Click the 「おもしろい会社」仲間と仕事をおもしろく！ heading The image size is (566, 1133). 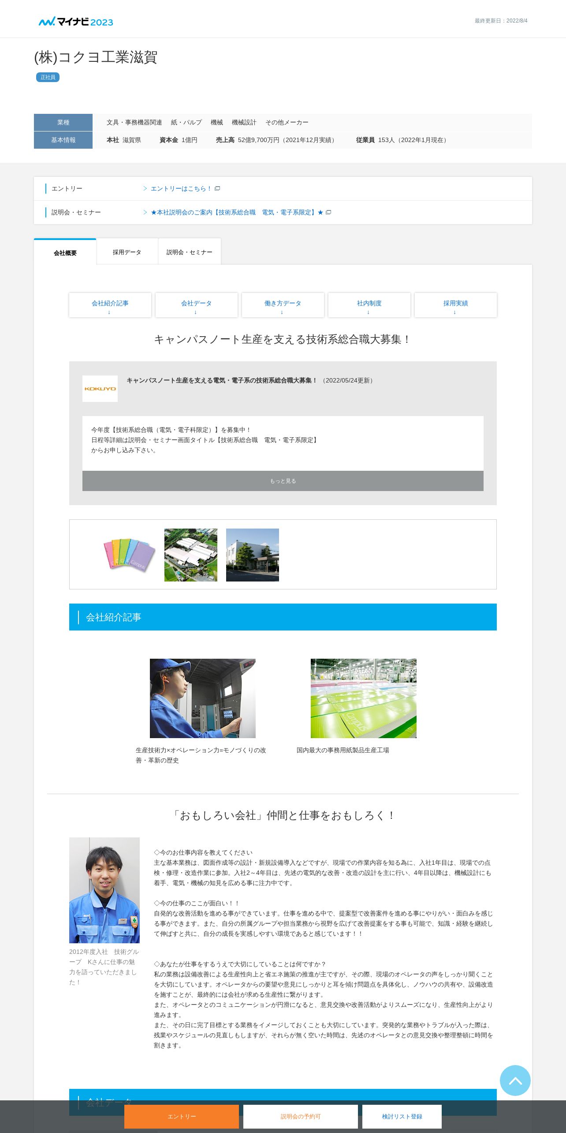[x=283, y=815]
